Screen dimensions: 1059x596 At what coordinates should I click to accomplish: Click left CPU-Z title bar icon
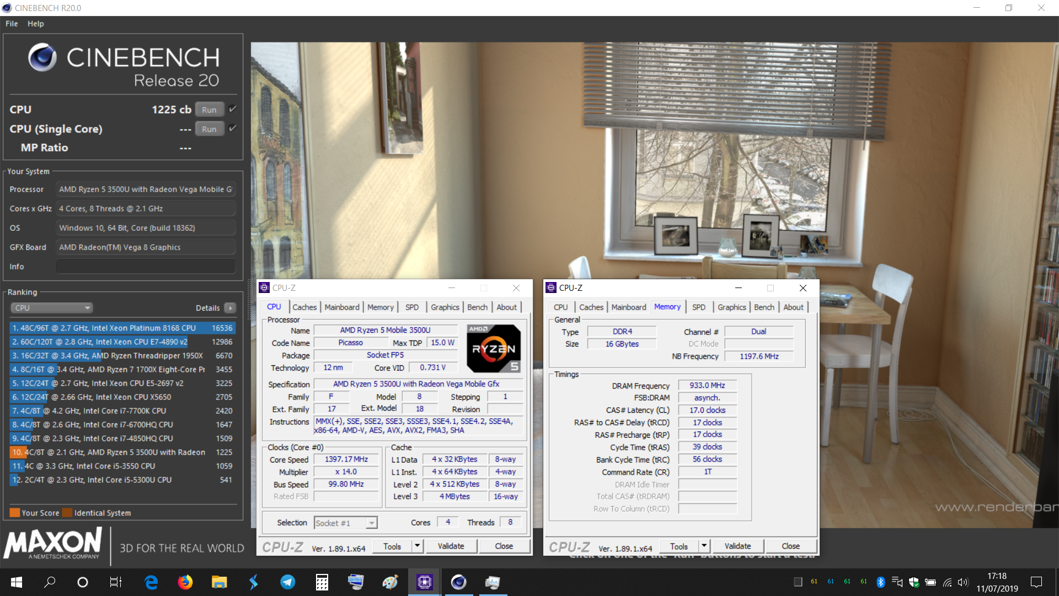(x=265, y=288)
